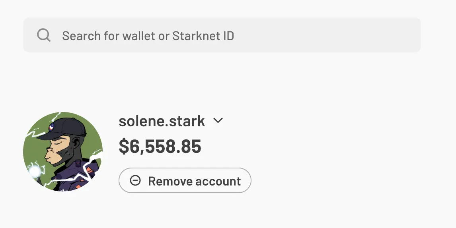The image size is (456, 228).
Task: Click the $6,558.85 portfolio balance
Action: click(x=160, y=147)
